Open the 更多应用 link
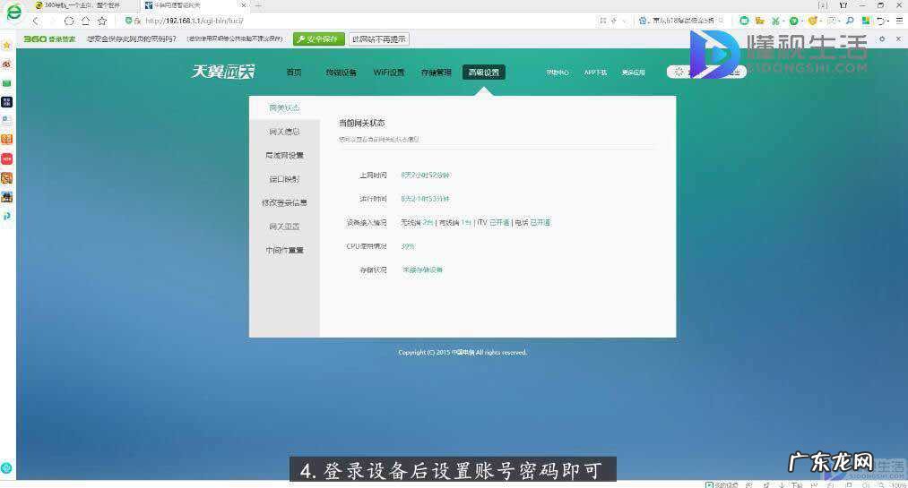This screenshot has width=908, height=488. click(x=633, y=73)
